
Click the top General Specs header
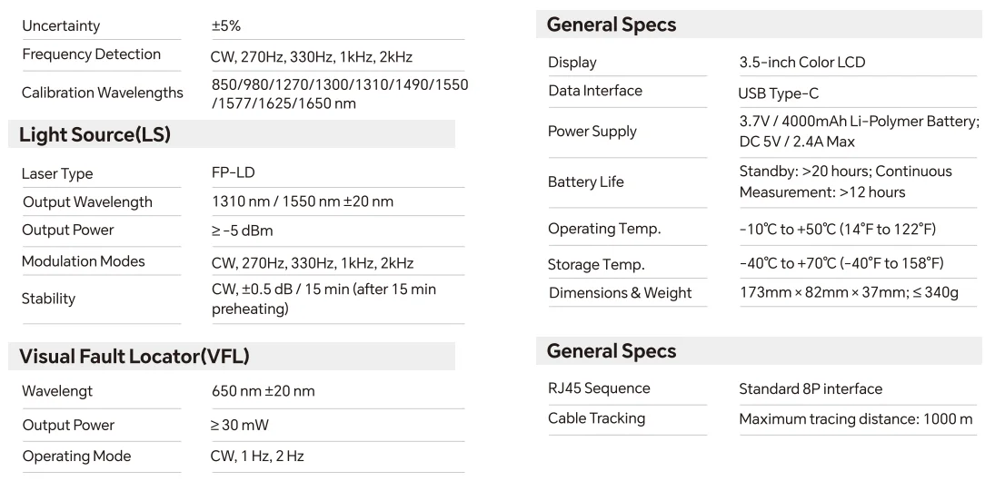[612, 25]
